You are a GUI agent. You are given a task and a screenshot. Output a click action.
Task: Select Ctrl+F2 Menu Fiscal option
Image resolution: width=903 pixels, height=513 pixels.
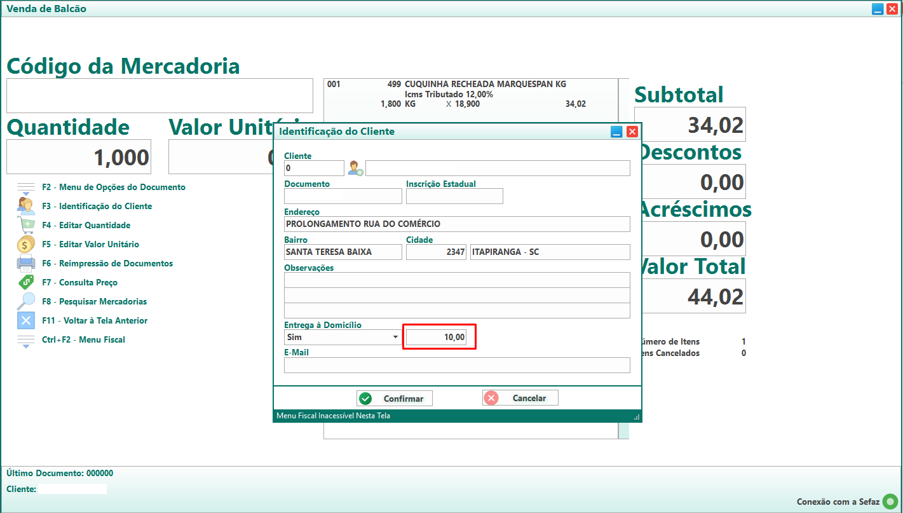83,339
